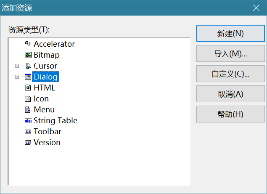Viewport: 267px width, 194px height.
Task: Expand the Cursor tree node
Action: (17, 66)
